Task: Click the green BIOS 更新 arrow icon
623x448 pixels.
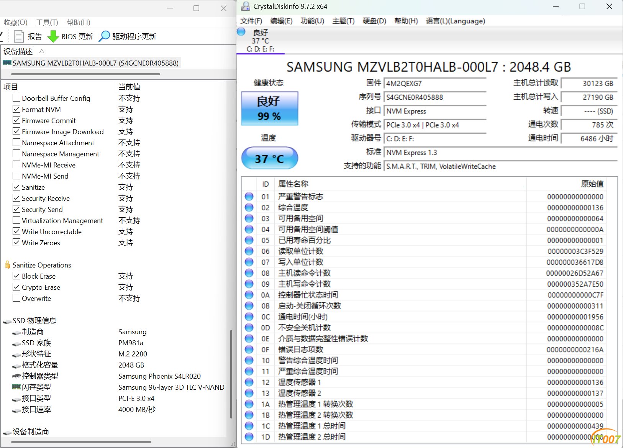Action: [53, 36]
